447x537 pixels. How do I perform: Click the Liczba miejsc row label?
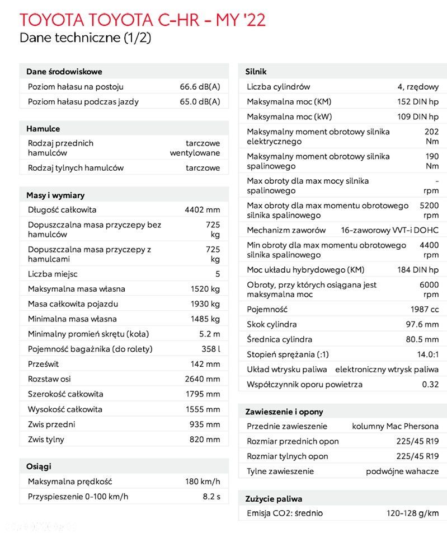pyautogui.click(x=53, y=274)
